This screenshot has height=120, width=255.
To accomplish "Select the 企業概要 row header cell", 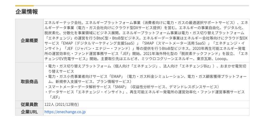I will tap(29, 41).
